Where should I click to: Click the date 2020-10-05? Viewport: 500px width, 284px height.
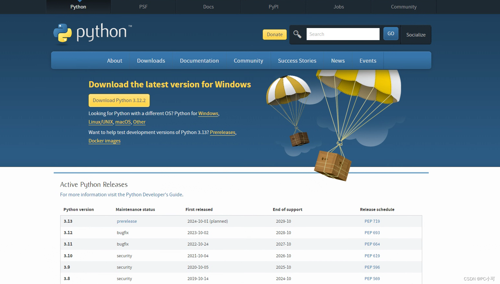point(198,267)
